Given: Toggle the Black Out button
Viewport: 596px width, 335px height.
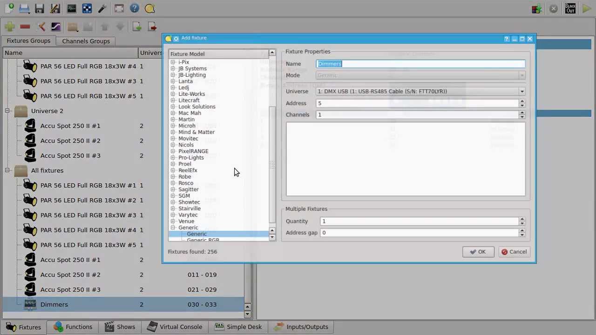Looking at the screenshot, I should [570, 8].
